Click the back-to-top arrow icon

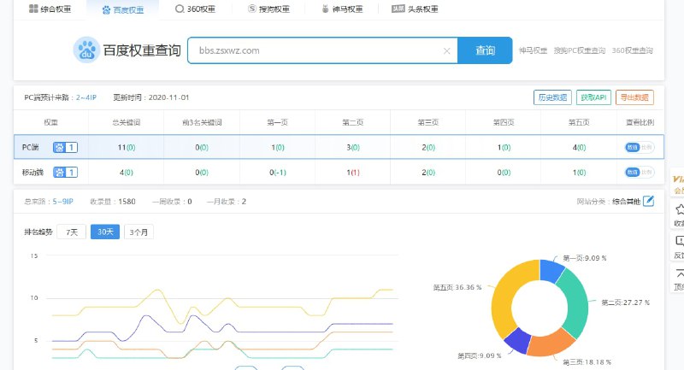[680, 273]
